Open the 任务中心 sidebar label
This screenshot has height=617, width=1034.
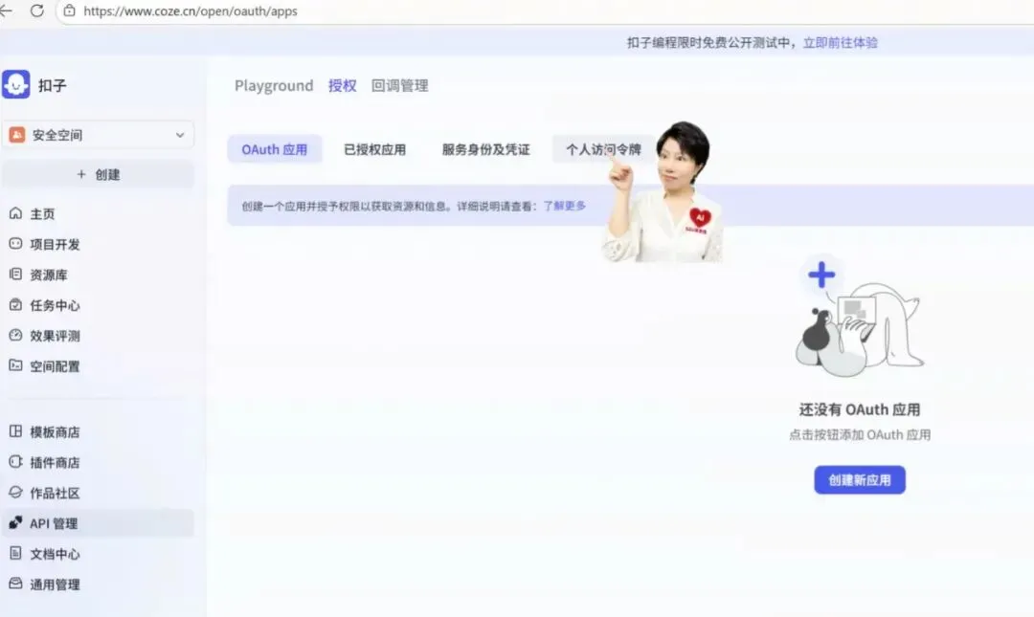[x=55, y=305]
